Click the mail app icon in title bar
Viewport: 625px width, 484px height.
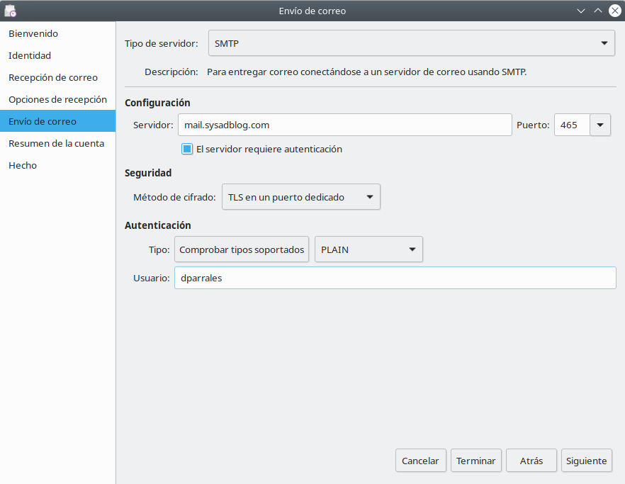coord(11,11)
